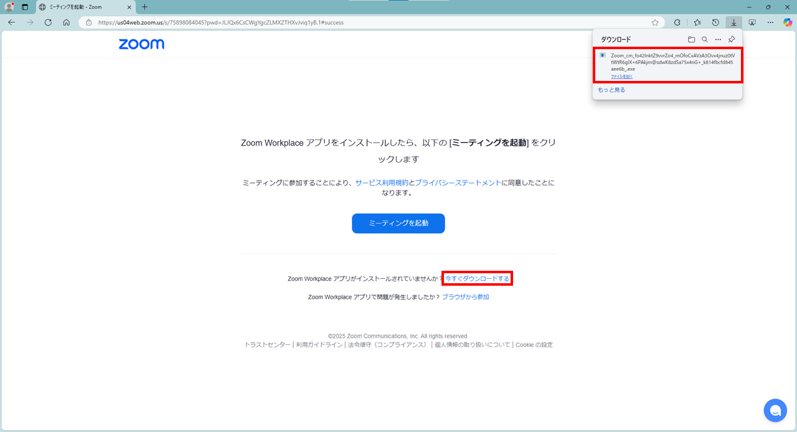Go to the browser home page
Viewport: 797px width, 432px height.
[x=67, y=22]
